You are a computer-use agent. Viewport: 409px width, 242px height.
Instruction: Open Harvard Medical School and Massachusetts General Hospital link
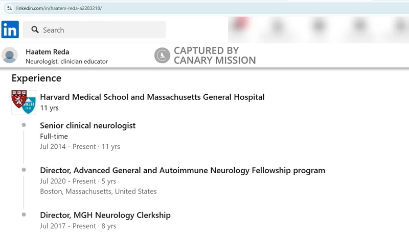[152, 97]
